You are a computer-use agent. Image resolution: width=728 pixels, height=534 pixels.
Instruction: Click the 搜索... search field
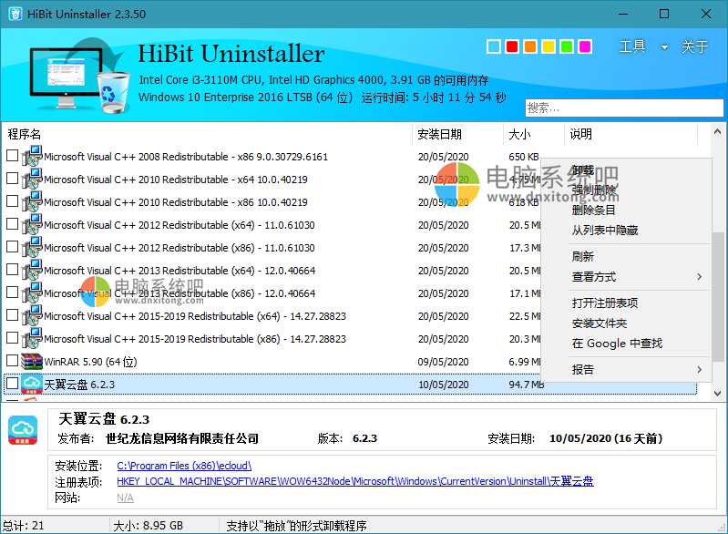[624, 108]
